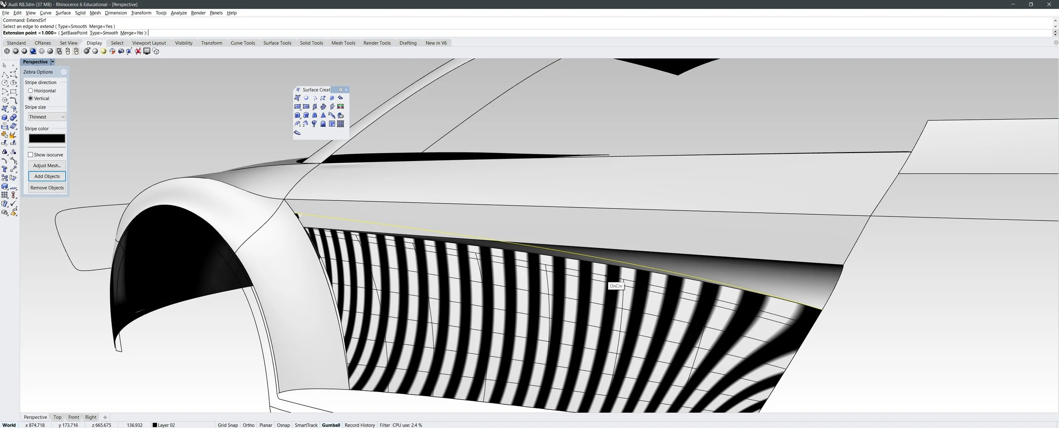Toggle SmartTrack in status bar
Viewport: 1059px width, 428px height.
point(306,425)
